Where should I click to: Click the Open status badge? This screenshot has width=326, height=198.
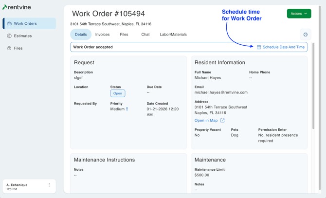point(118,93)
